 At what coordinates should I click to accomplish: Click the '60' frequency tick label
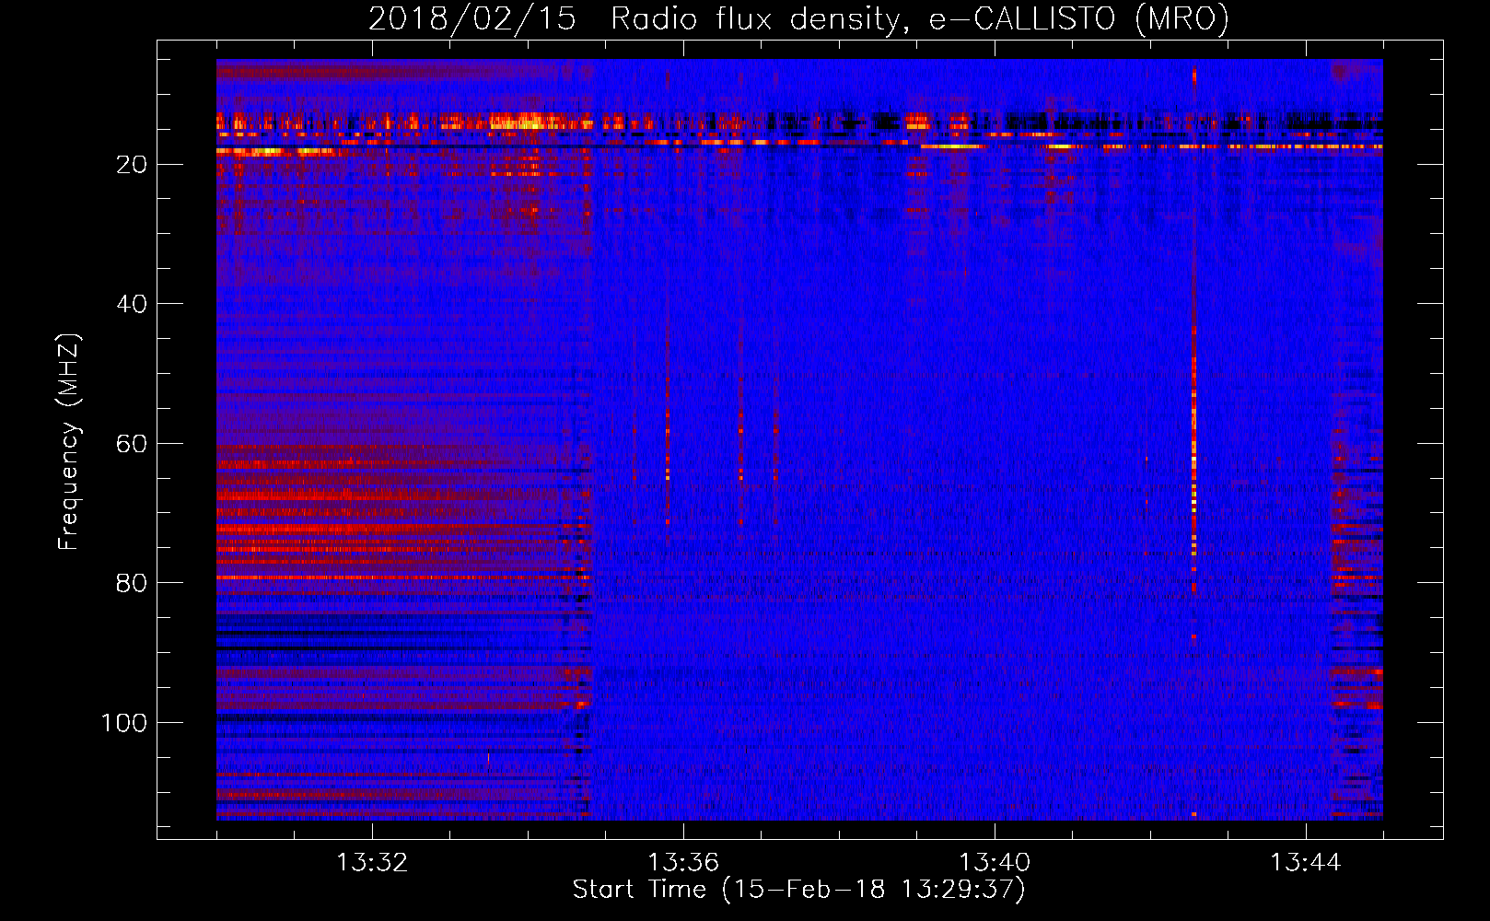click(132, 444)
